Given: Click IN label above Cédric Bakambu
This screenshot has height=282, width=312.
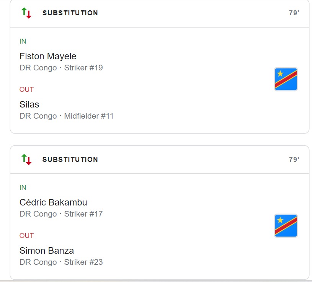Looking at the screenshot, I should click(x=23, y=187).
